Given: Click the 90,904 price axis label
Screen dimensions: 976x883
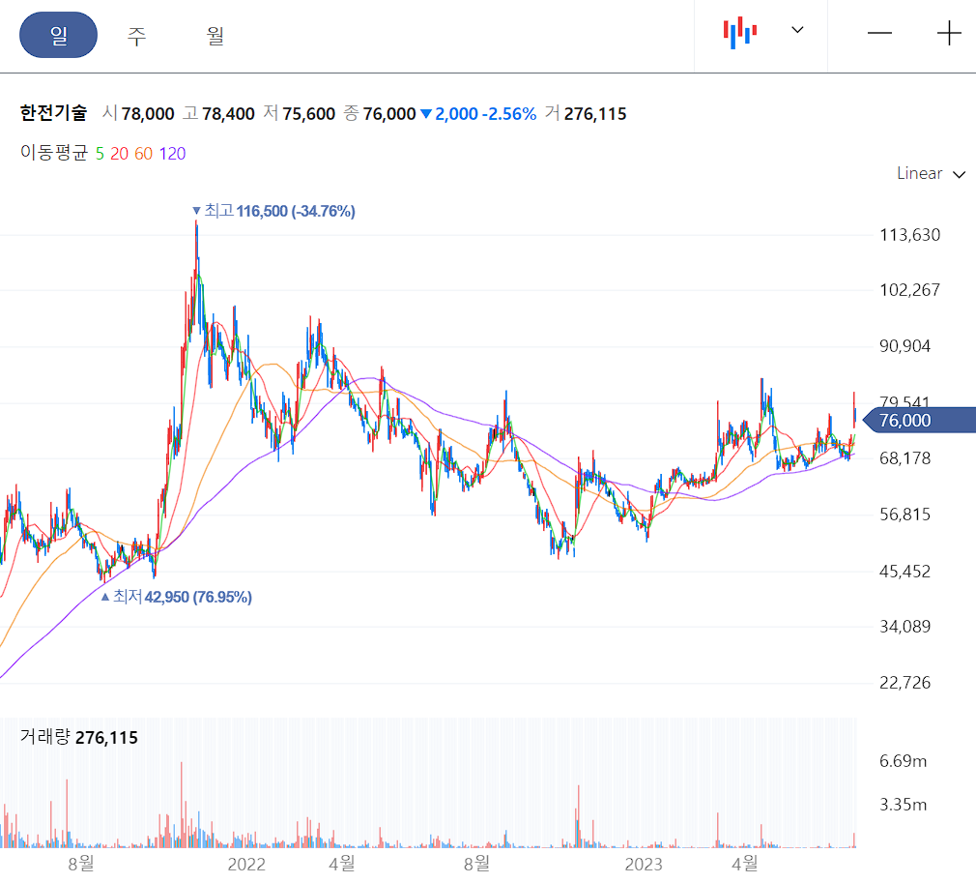Looking at the screenshot, I should (x=905, y=346).
